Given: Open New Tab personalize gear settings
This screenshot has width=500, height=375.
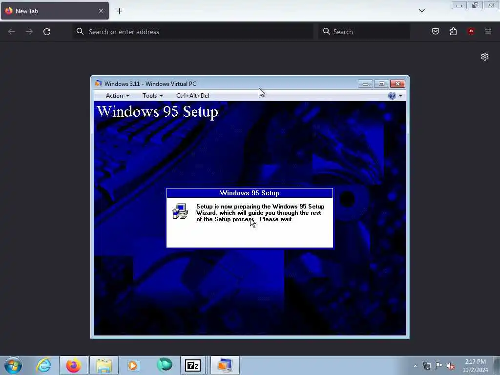Looking at the screenshot, I should tap(485, 57).
